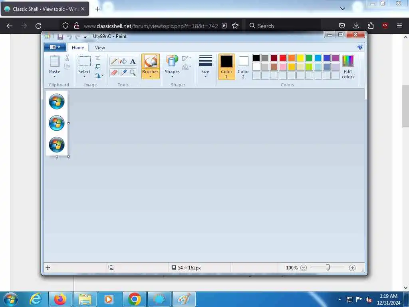Click the Save floppy icon in title bar
Viewport: 409px width, 307px height.
point(60,36)
